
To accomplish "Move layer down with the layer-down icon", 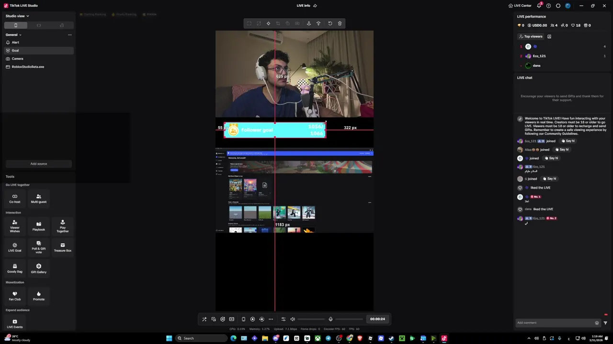I will point(318,23).
